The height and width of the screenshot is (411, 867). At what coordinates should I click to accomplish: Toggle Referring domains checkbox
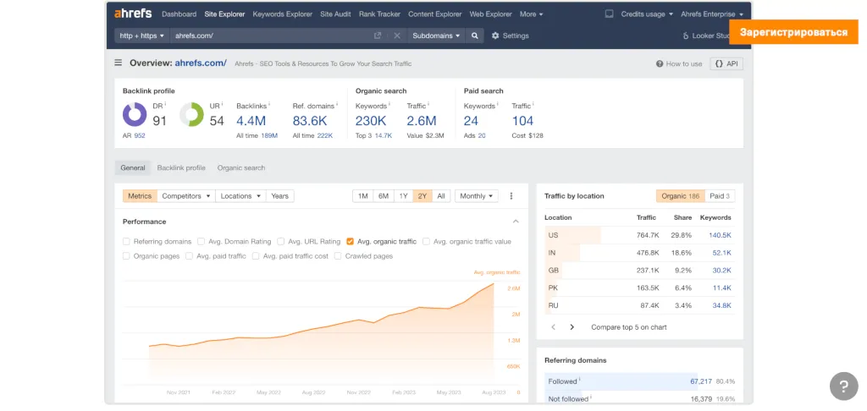pos(126,241)
